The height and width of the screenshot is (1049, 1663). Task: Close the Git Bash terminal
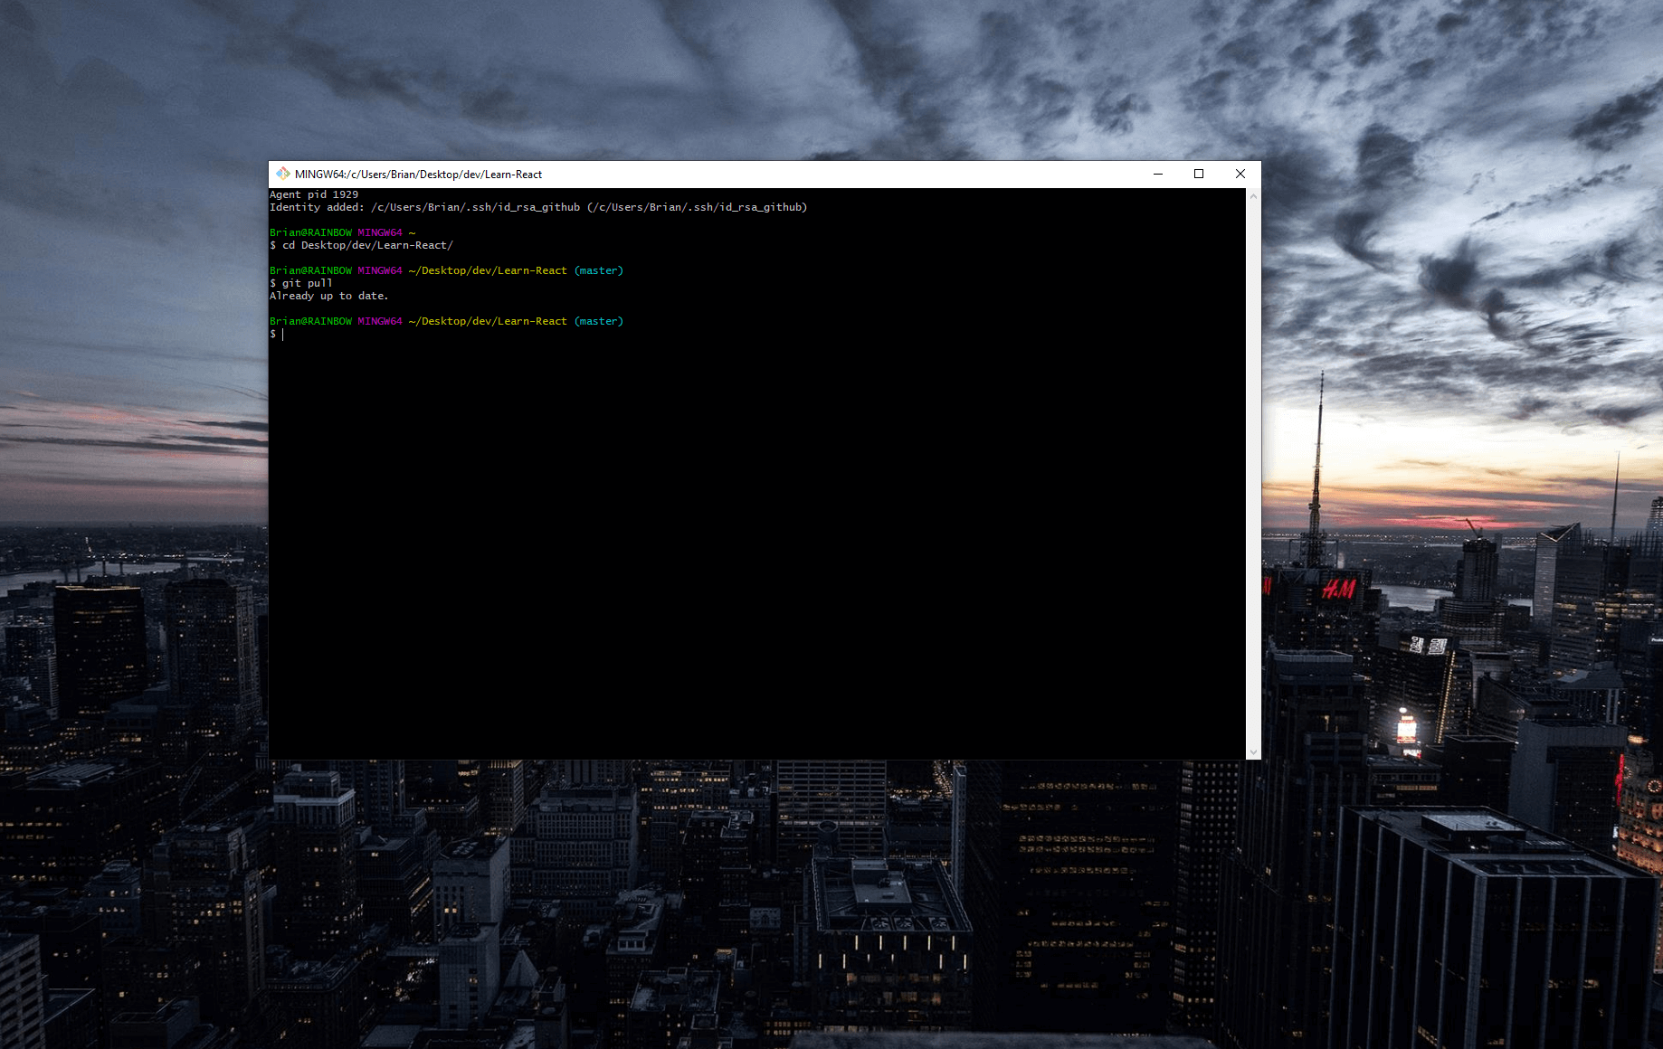click(1240, 174)
